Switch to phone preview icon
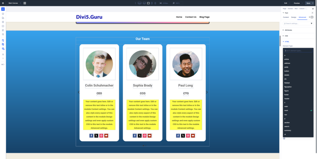 click(156, 3)
